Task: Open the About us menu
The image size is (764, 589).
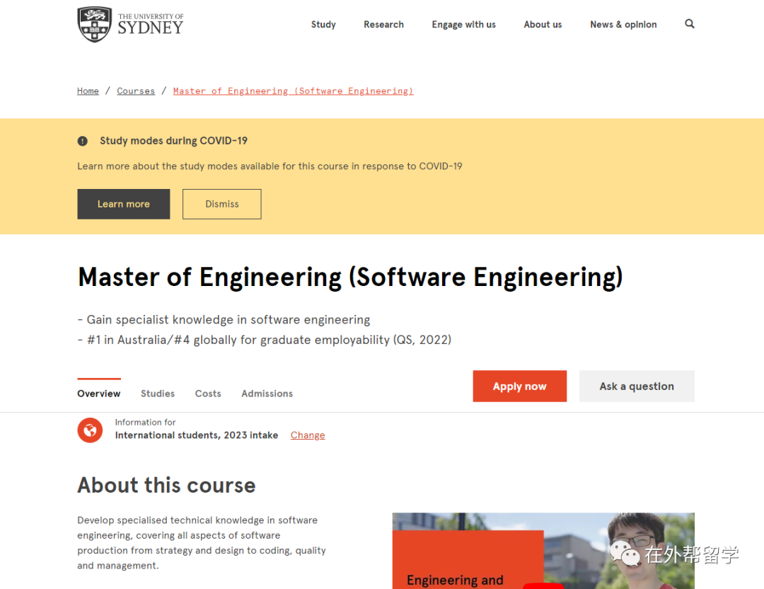Action: [x=543, y=24]
